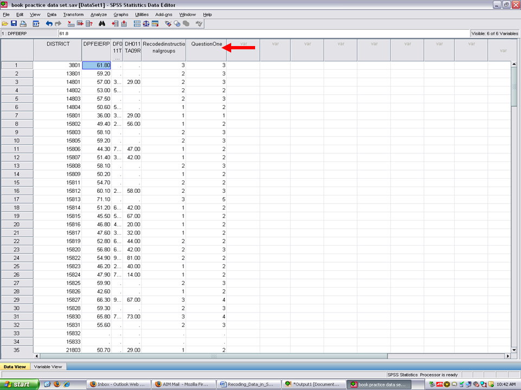This screenshot has height=390, width=521.
Task: Switch to the Variable View tab
Action: click(48, 367)
